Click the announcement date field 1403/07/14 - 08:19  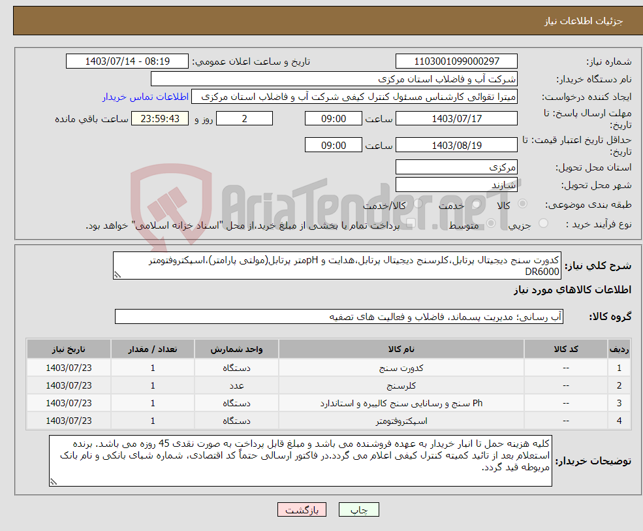(127, 61)
